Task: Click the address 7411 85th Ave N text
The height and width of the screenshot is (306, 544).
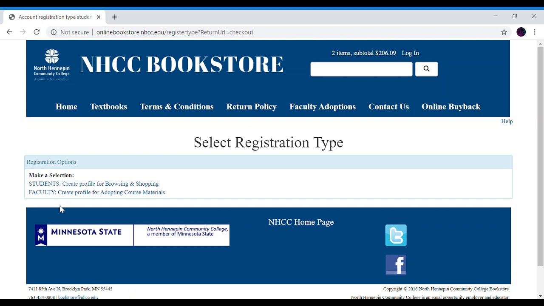Action: (x=70, y=289)
